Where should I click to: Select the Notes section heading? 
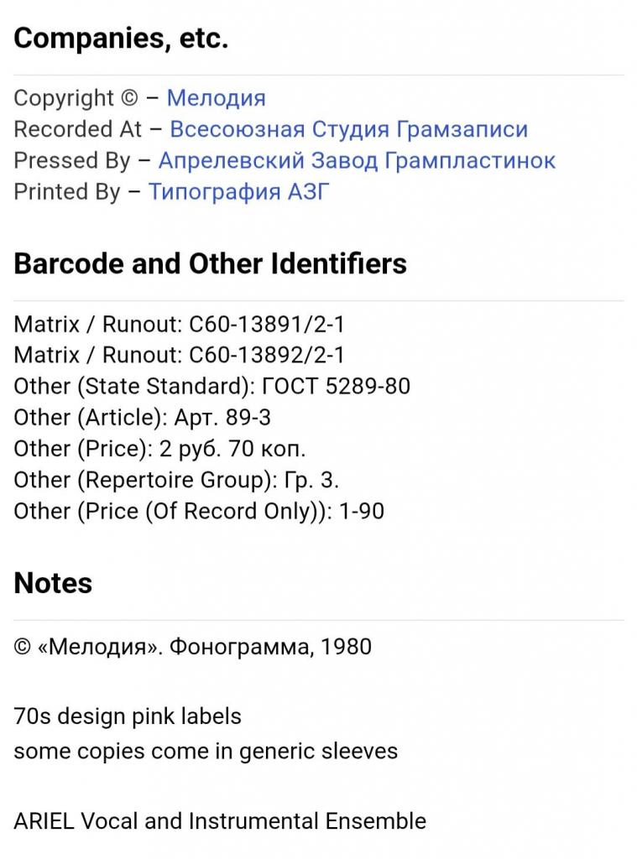(53, 583)
